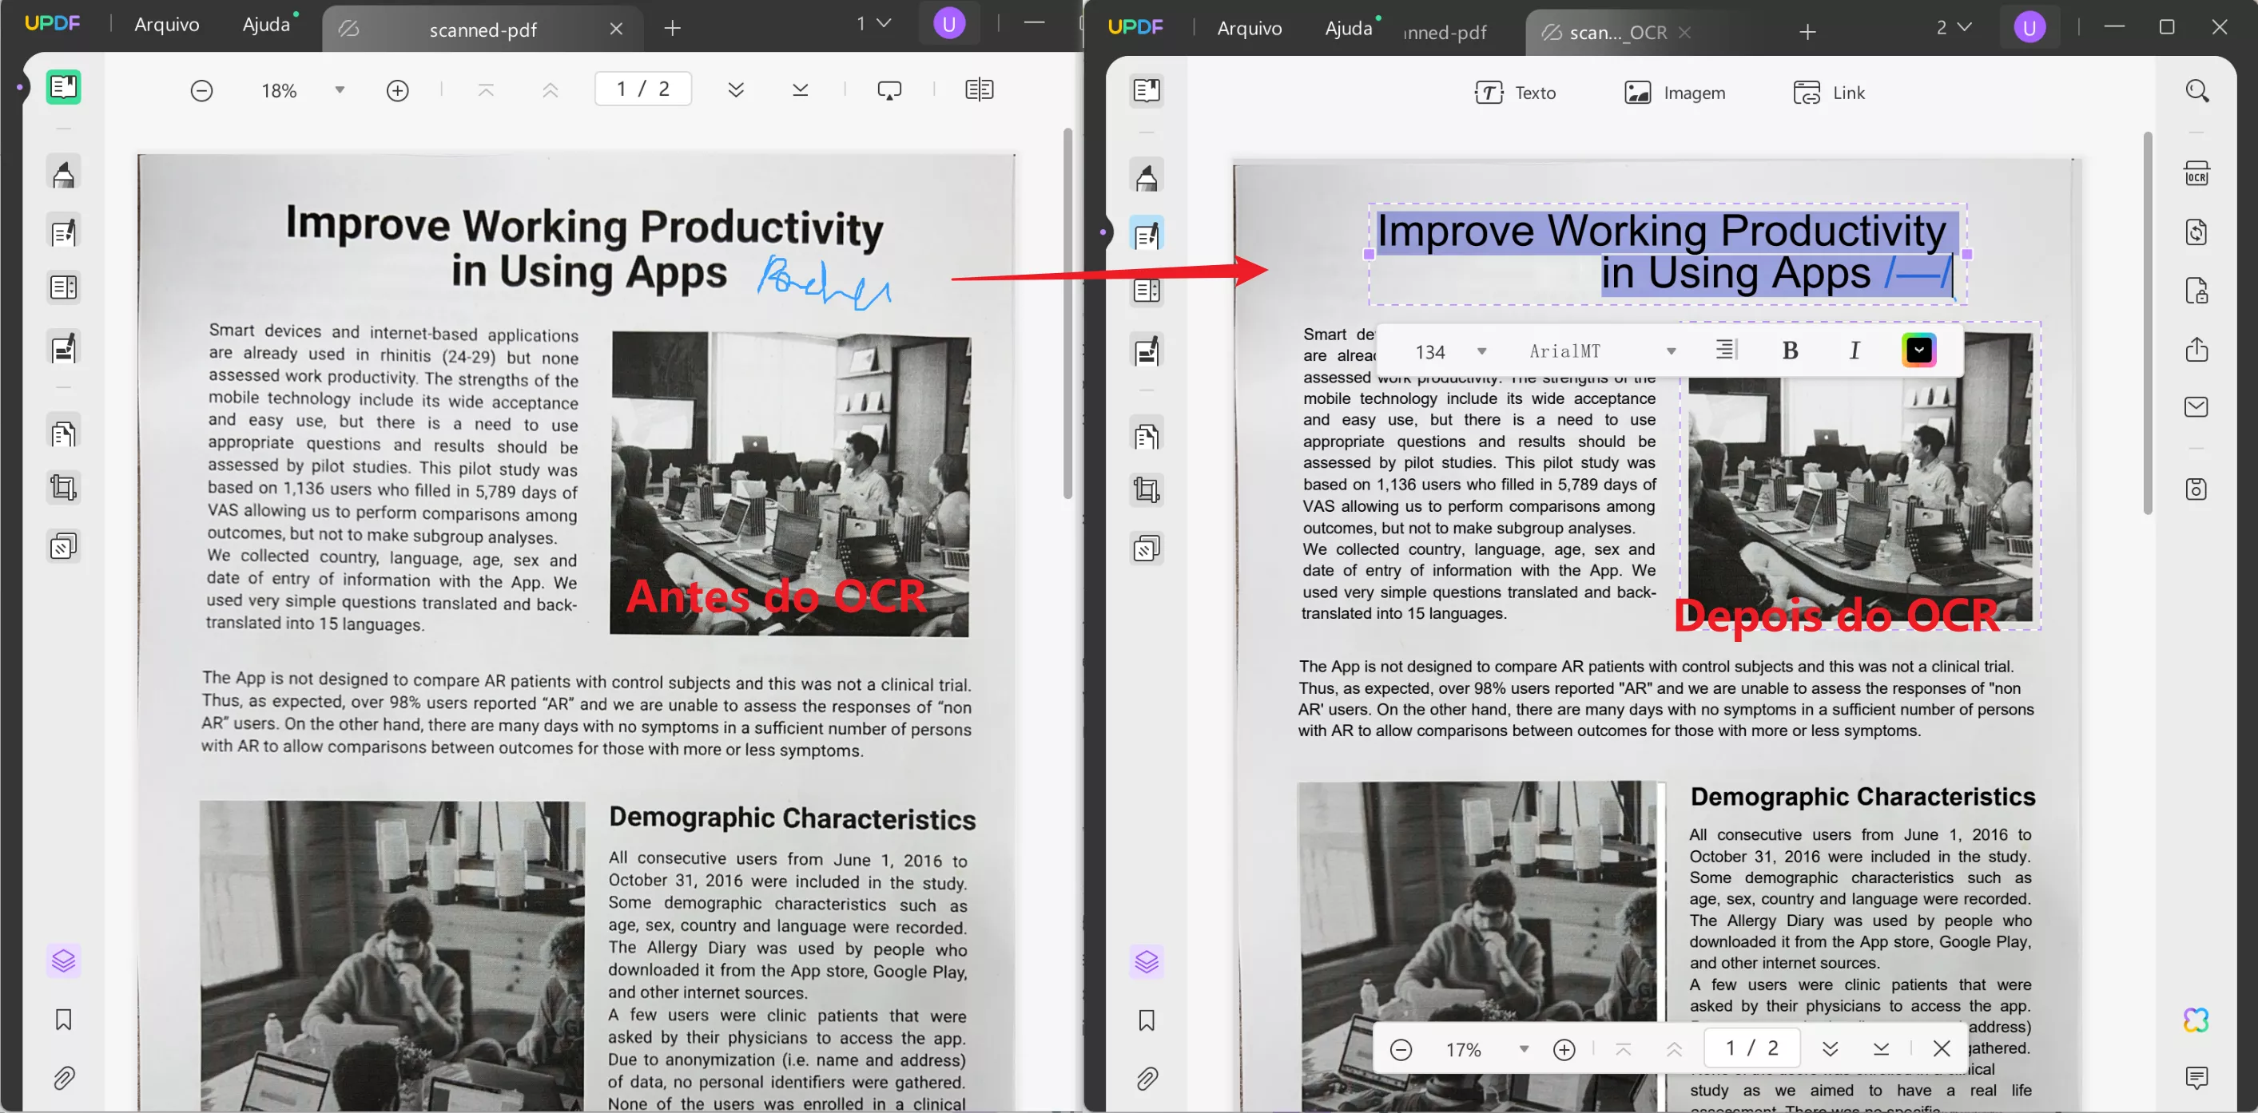
Task: Toggle Bold formatting in text toolbar
Action: pos(1790,351)
